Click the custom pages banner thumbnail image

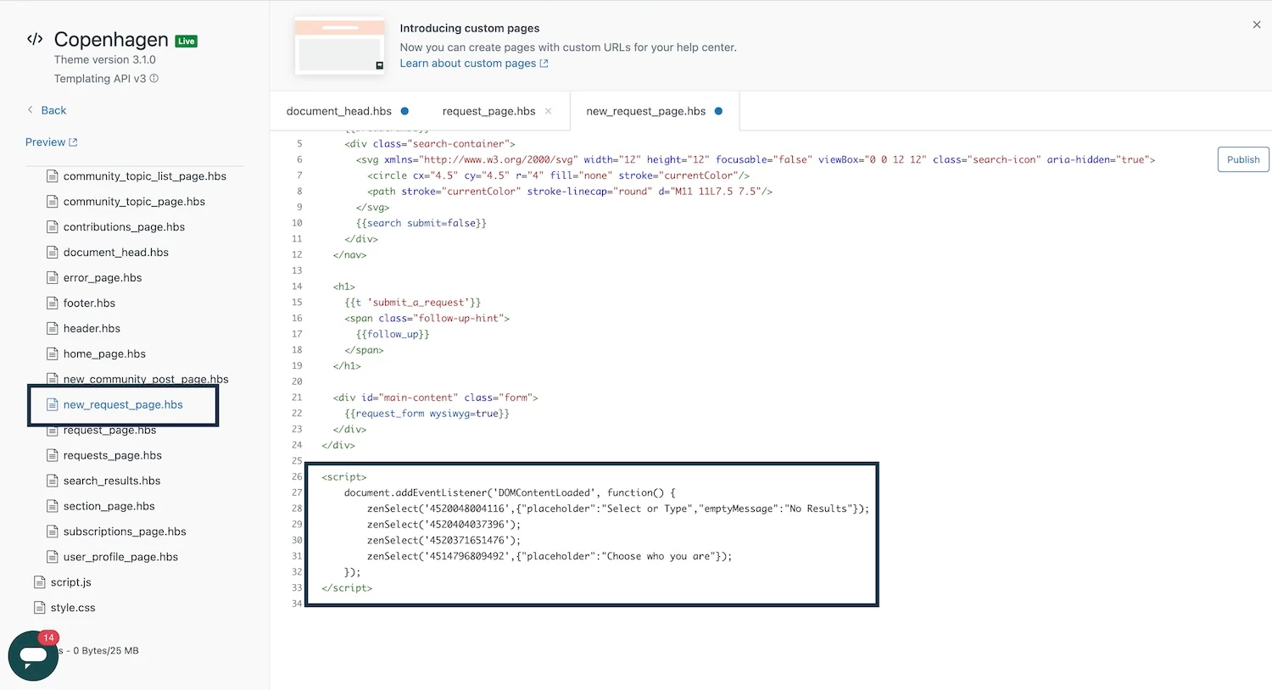(x=339, y=46)
